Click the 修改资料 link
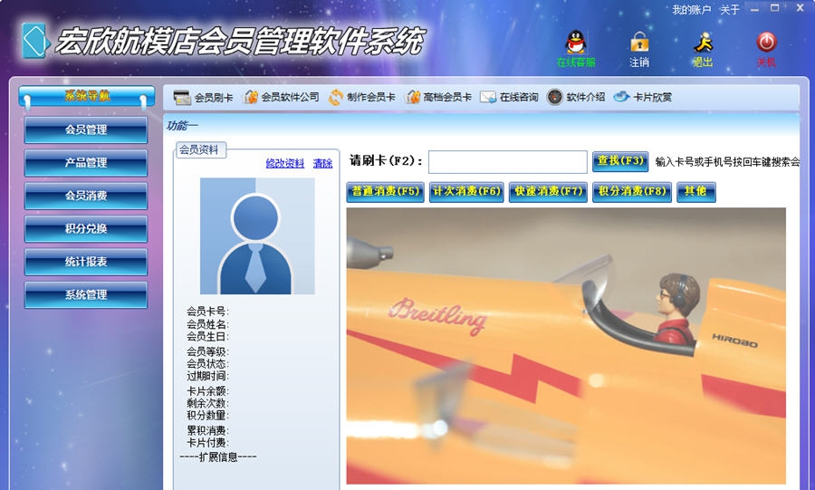 tap(285, 163)
